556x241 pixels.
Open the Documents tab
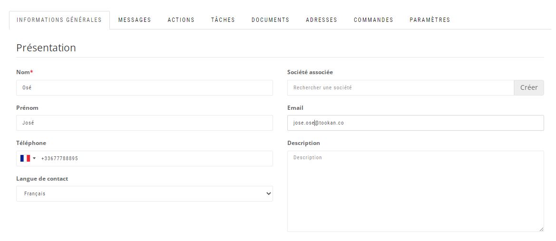(x=270, y=20)
